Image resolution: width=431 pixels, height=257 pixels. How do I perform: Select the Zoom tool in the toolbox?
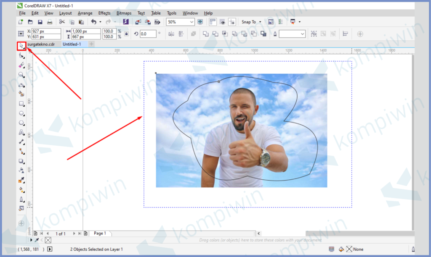click(21, 75)
